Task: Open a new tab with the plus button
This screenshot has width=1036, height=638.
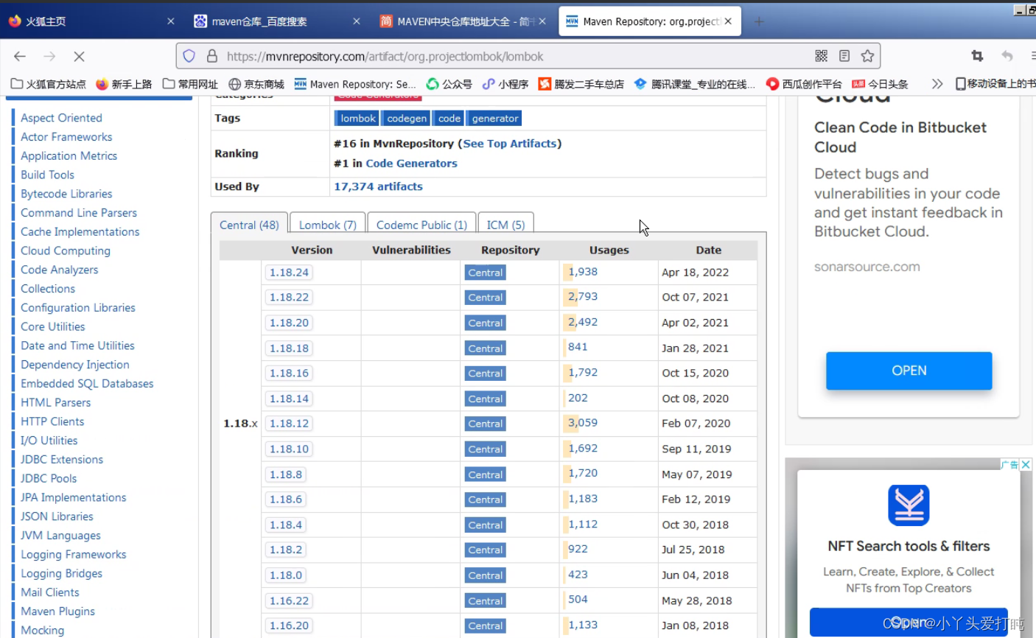Action: coord(759,21)
